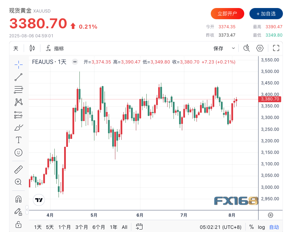Toggle percent scale on price axis

point(251,227)
